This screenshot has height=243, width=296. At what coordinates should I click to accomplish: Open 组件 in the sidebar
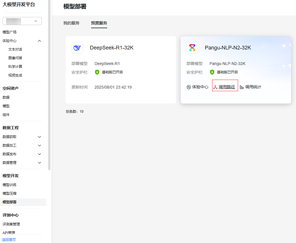point(6,115)
